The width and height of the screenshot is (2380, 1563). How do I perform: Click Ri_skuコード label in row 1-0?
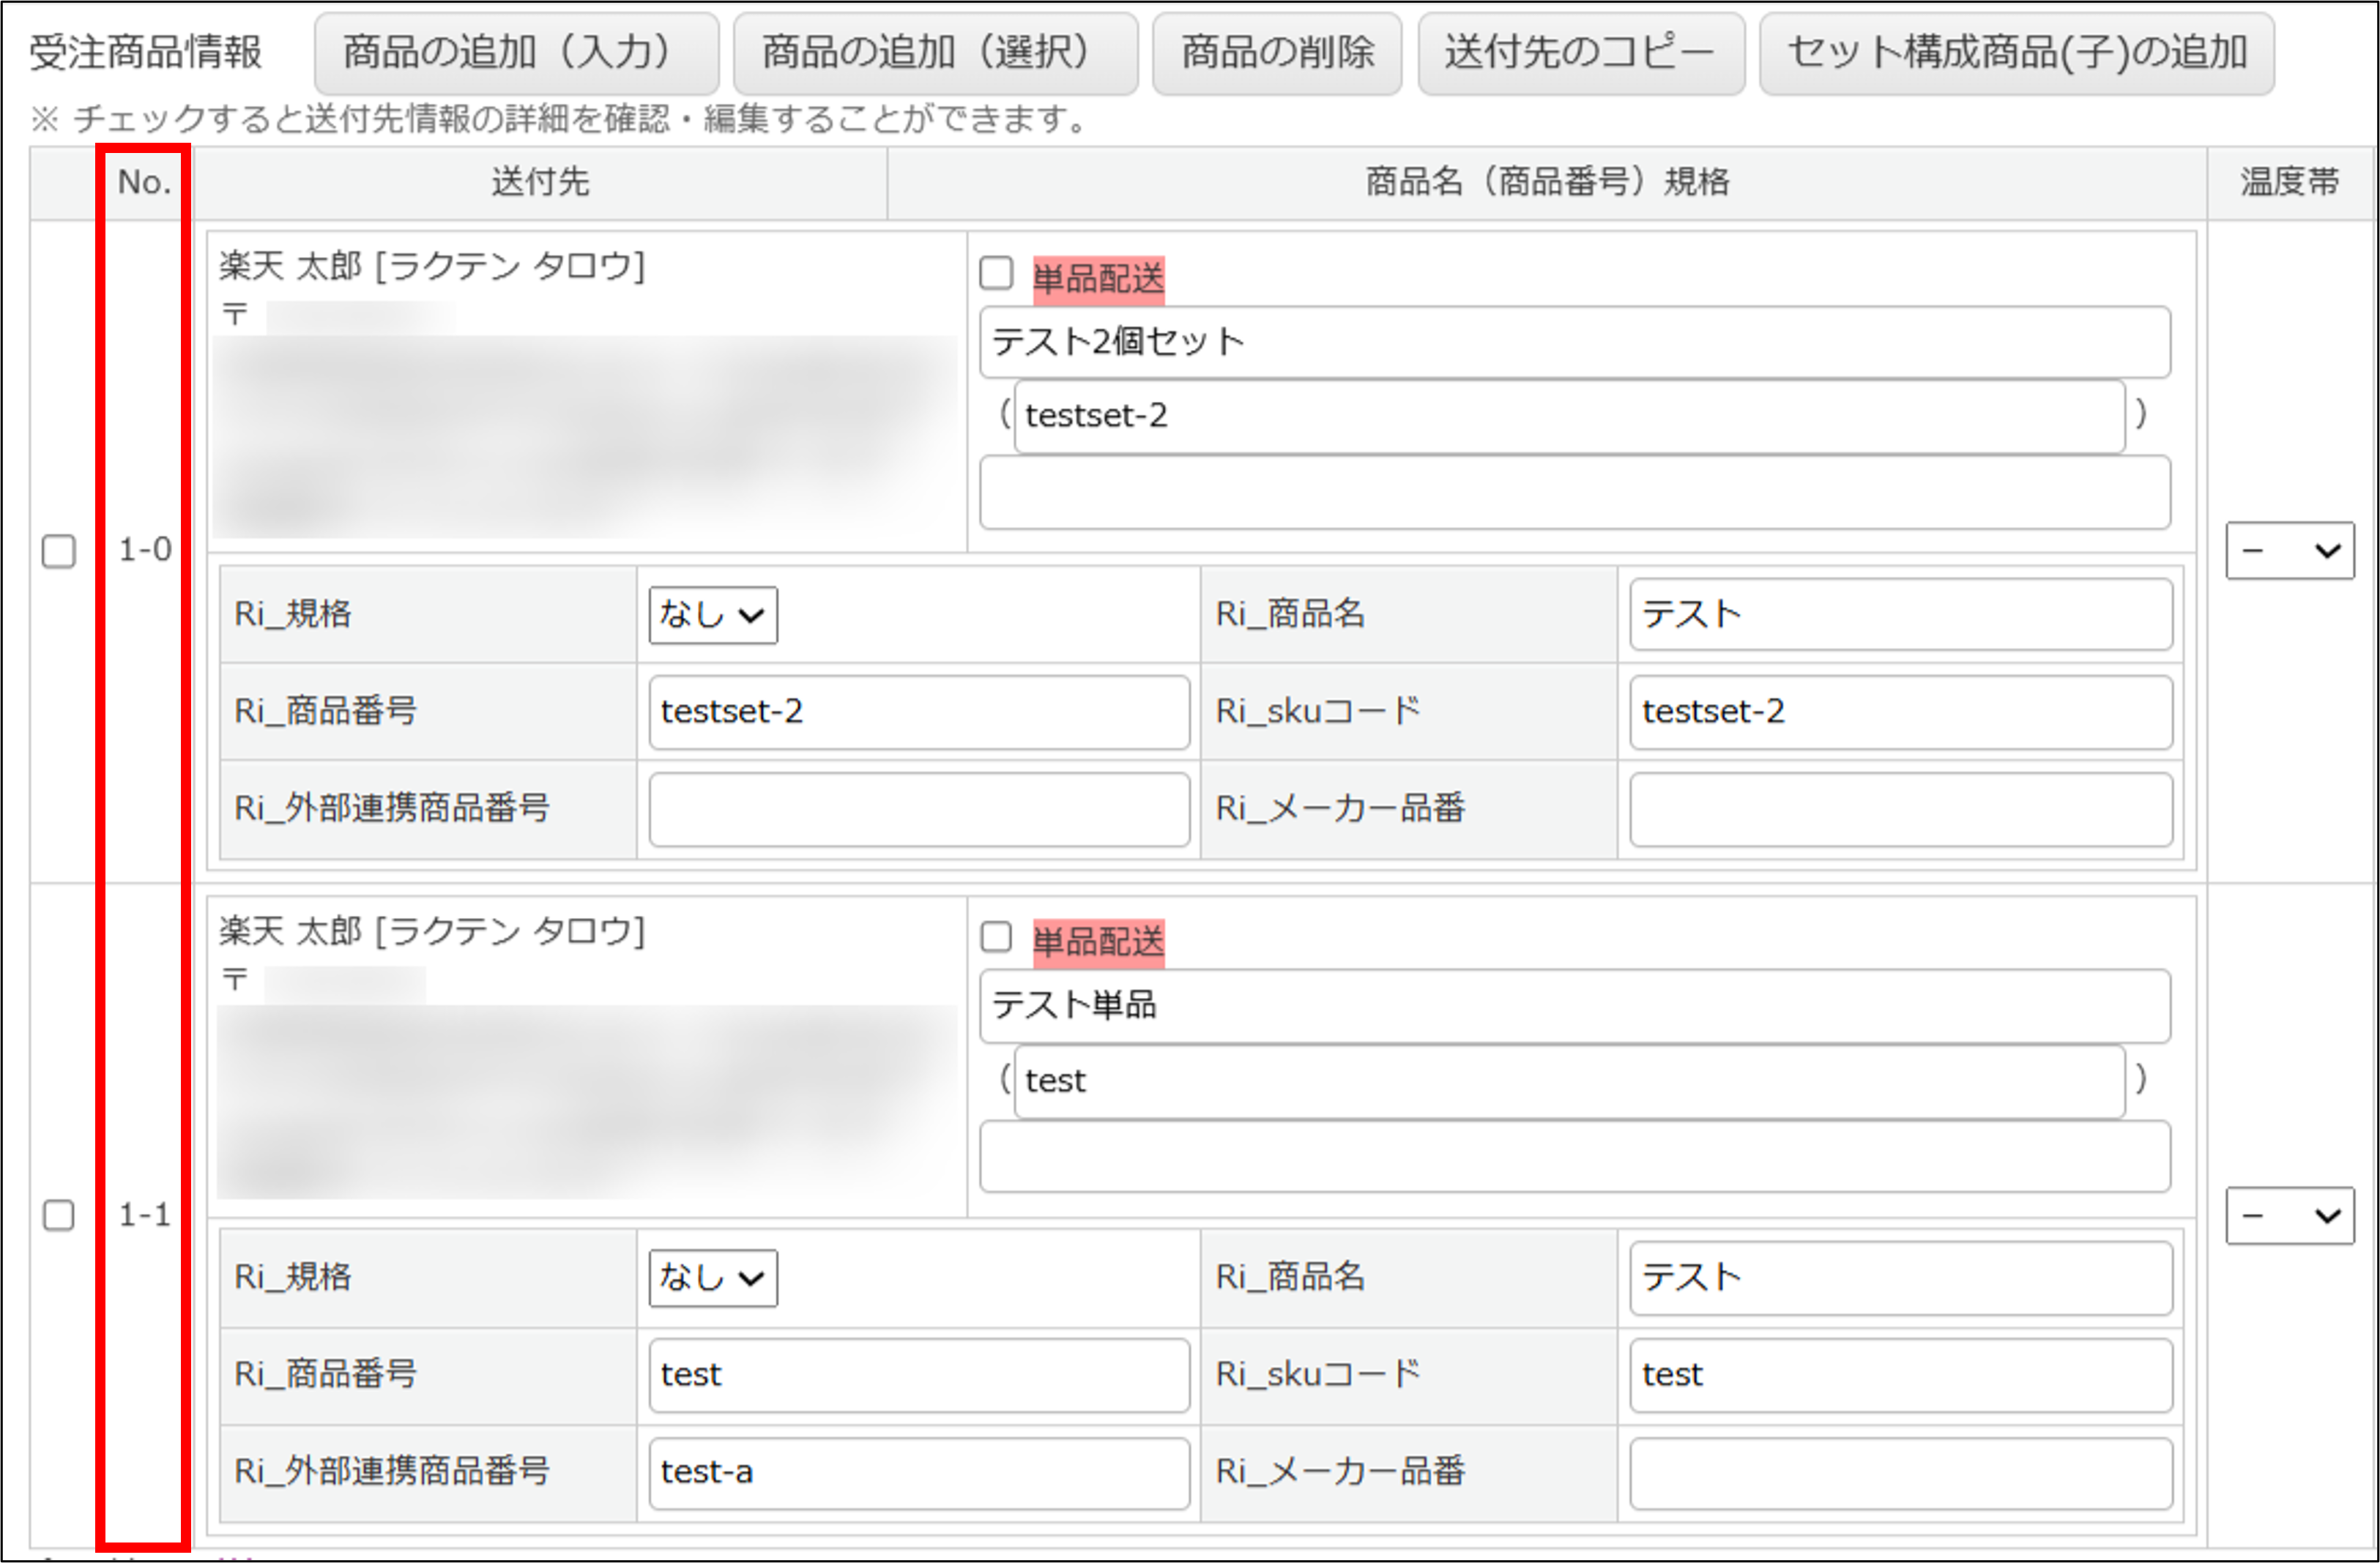[1318, 712]
